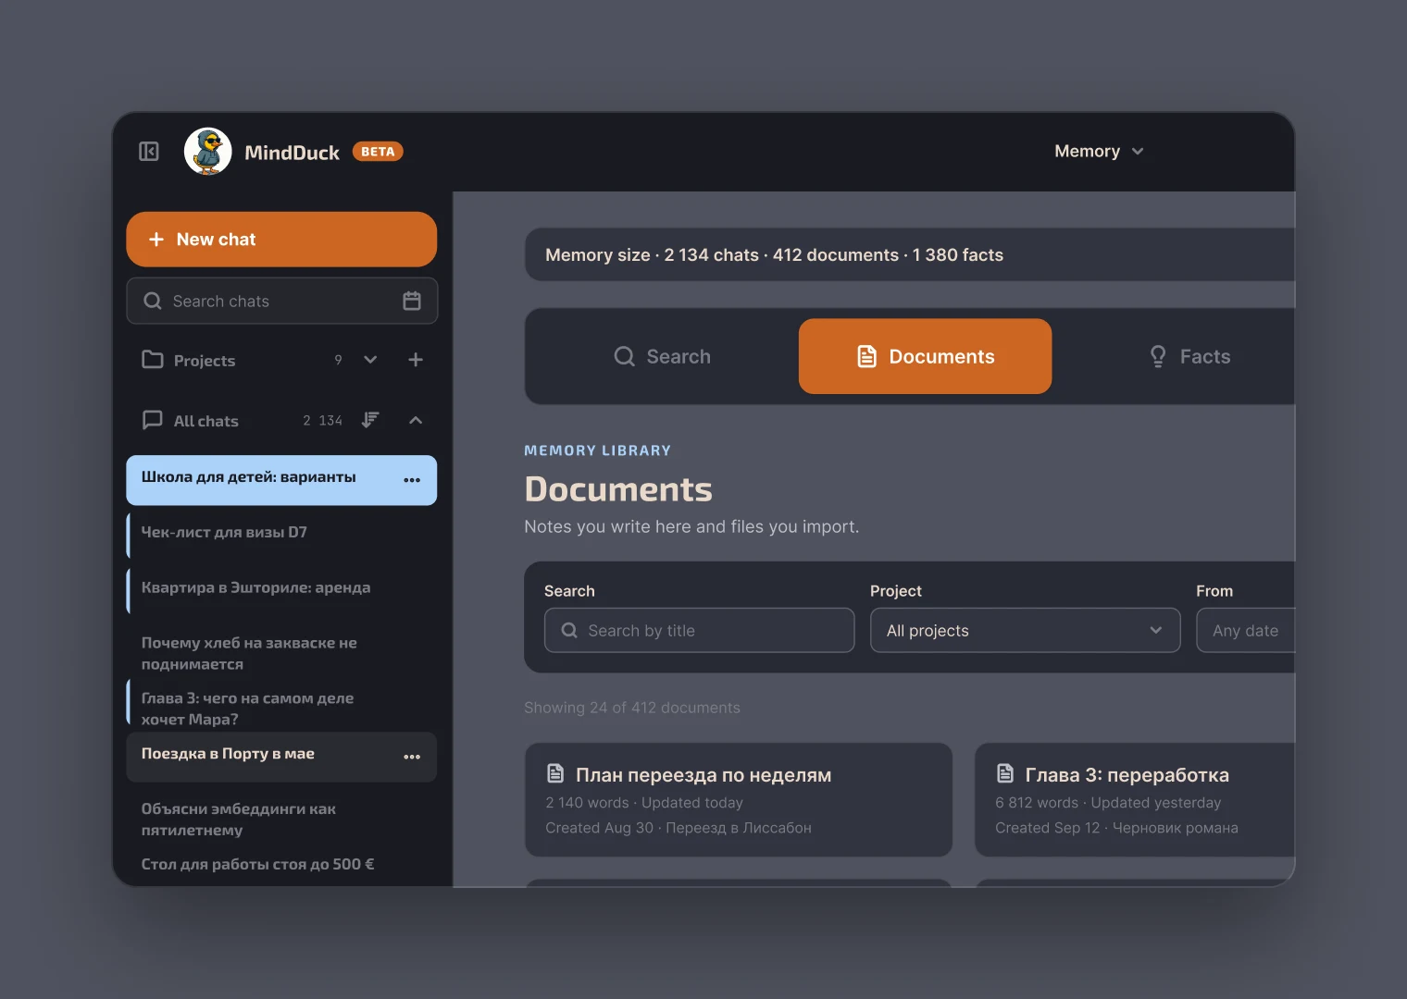
Task: Click the sort icon beside All chats
Action: 370,420
